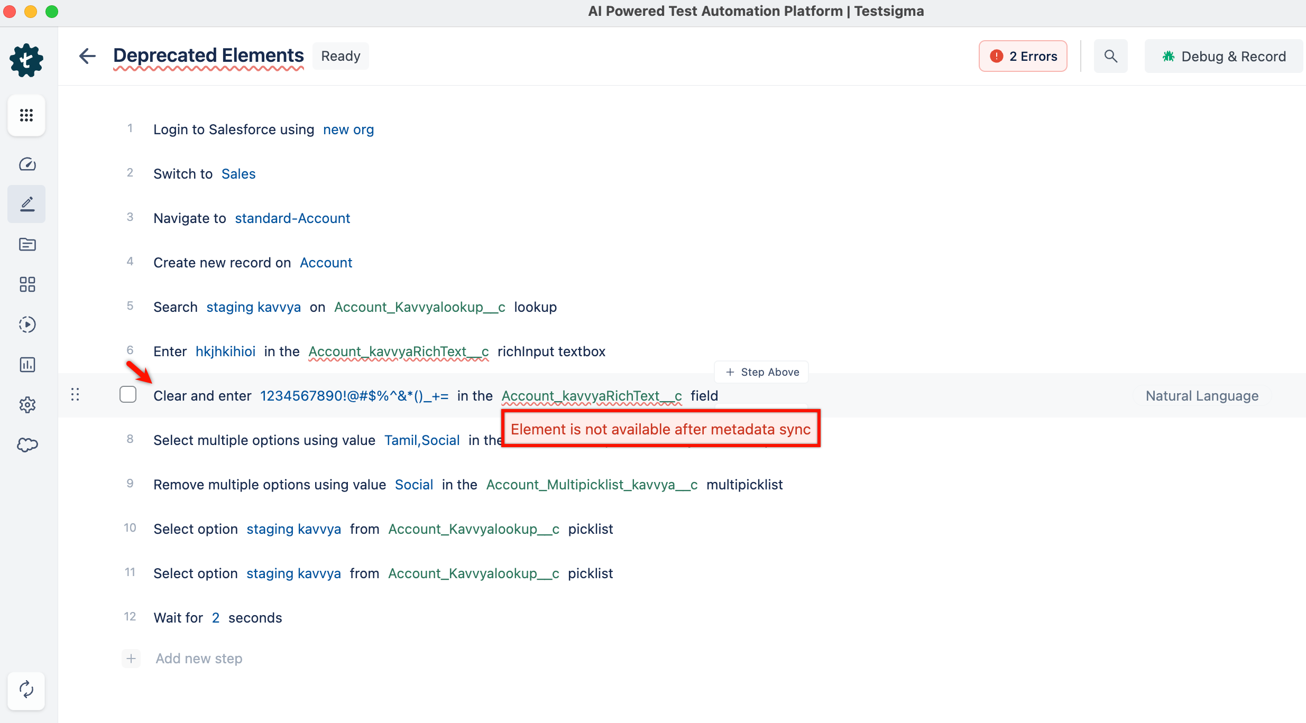Viewport: 1306px width, 723px height.
Task: Click Account_Multipicklist_kavvya__c element in step 9
Action: click(592, 485)
